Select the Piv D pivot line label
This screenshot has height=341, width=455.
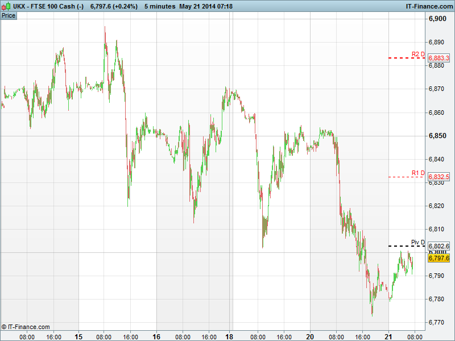coord(418,242)
